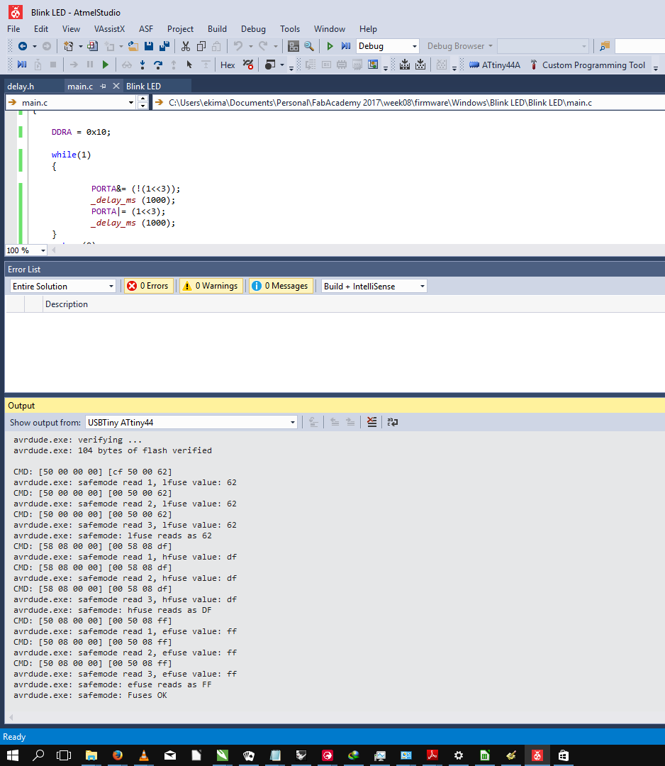Click the split editor stepper control
665x766 pixels.
pos(142,103)
